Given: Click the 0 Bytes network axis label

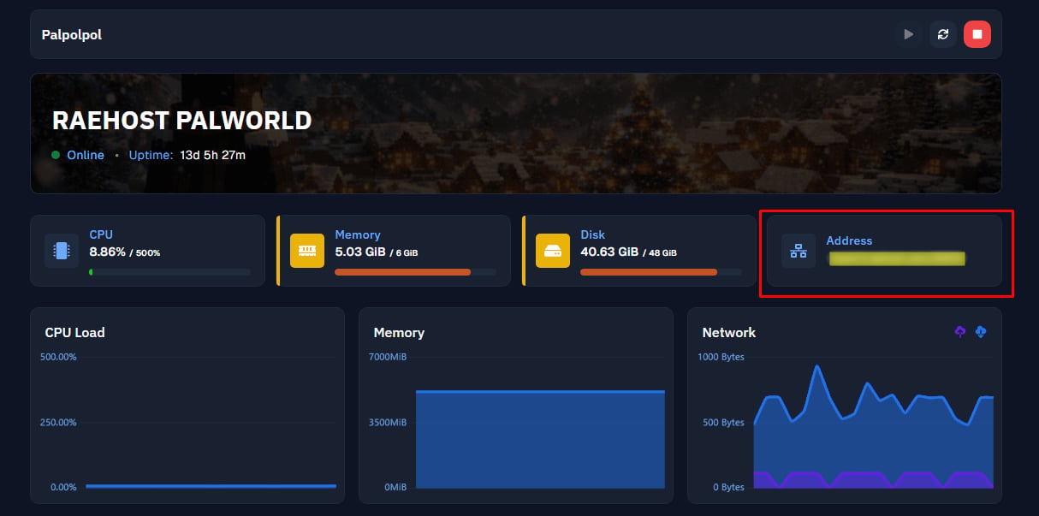Looking at the screenshot, I should [x=728, y=487].
